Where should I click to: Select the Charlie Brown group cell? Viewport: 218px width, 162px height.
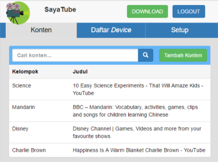[x=29, y=150]
